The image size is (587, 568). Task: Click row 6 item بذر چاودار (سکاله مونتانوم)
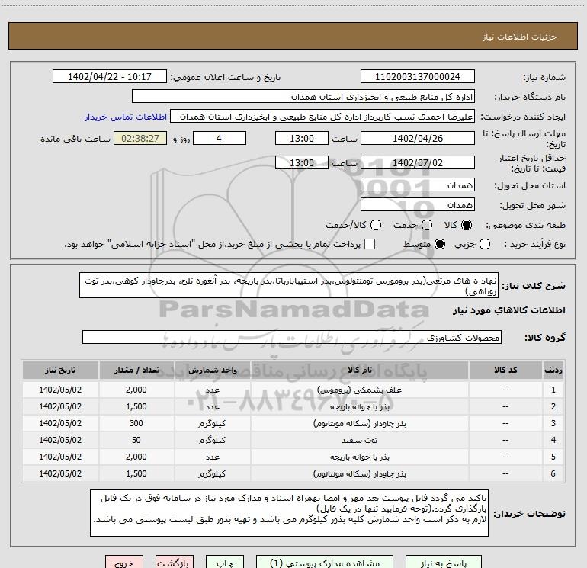tap(359, 474)
